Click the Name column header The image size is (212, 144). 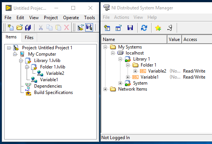tap(134, 39)
